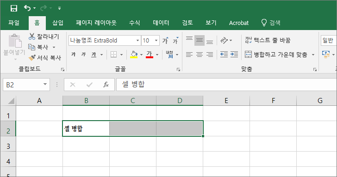Image resolution: width=337 pixels, height=177 pixels.
Task: Expand the 병합하고 가운데 맞춤 dropdown arrow
Action: [x=313, y=55]
